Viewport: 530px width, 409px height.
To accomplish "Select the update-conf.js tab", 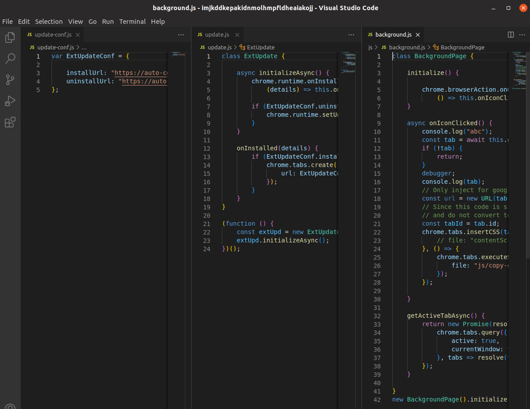I will pyautogui.click(x=52, y=35).
